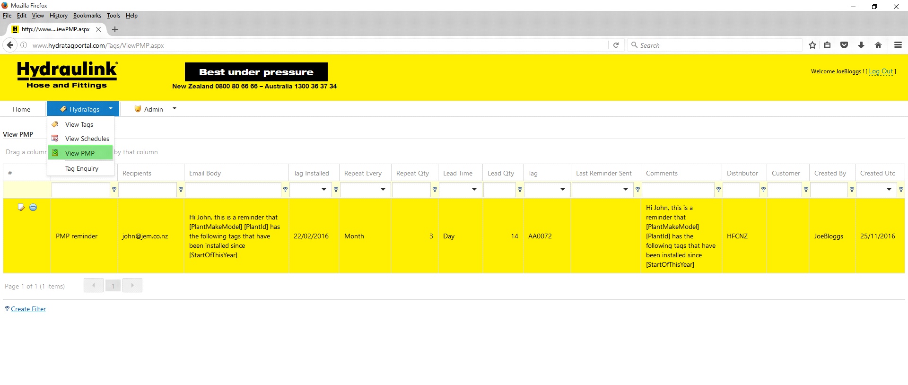Screen dimensions: 908x385
Task: Open the filter menu icon for the Lead Qty column
Action: click(x=520, y=189)
